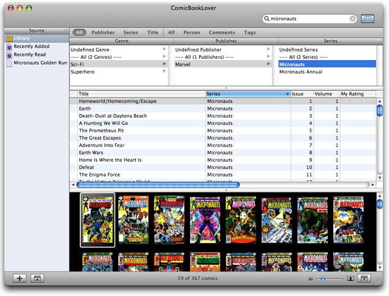Open Micronauts Golden Run list

point(37,63)
